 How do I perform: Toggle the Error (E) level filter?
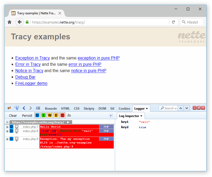56,115
